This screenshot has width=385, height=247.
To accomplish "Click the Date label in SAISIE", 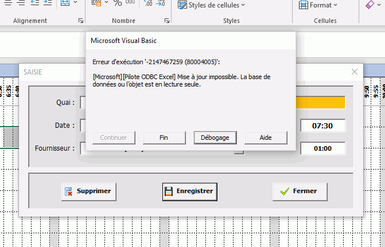I will [x=65, y=126].
